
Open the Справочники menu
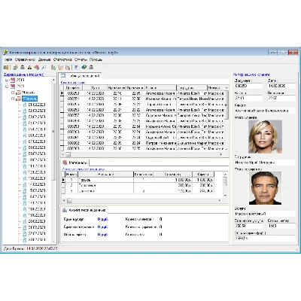coord(25,59)
